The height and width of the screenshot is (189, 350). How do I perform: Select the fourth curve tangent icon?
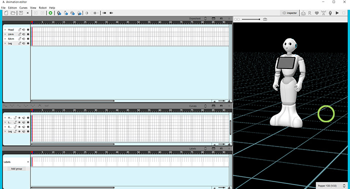[x=25, y=106]
